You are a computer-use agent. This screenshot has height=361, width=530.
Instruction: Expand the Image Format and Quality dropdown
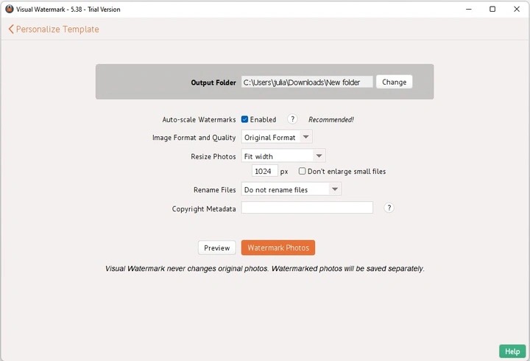click(x=277, y=137)
